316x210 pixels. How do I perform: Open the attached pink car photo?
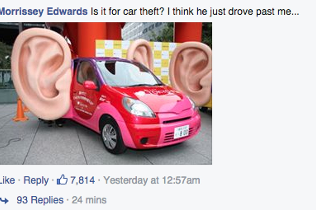(x=106, y=93)
